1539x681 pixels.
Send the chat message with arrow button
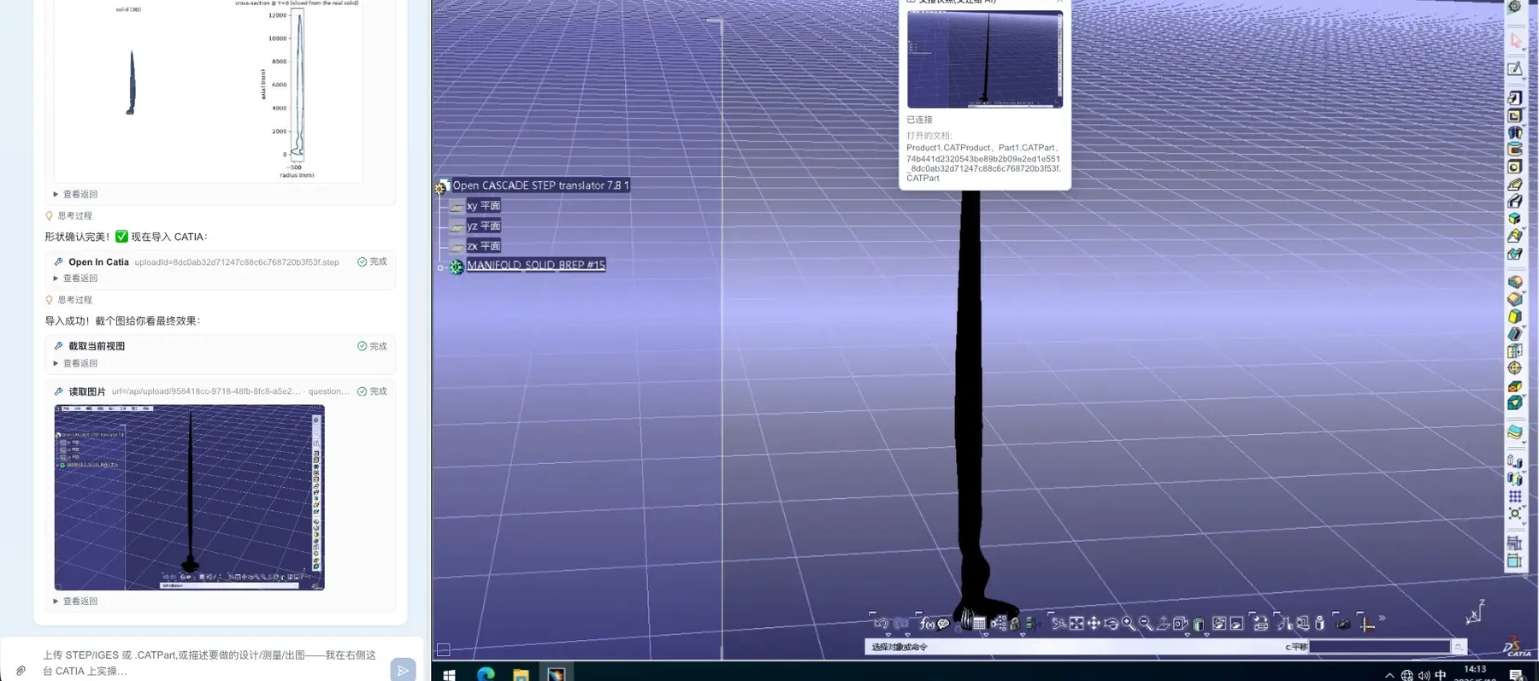click(403, 671)
